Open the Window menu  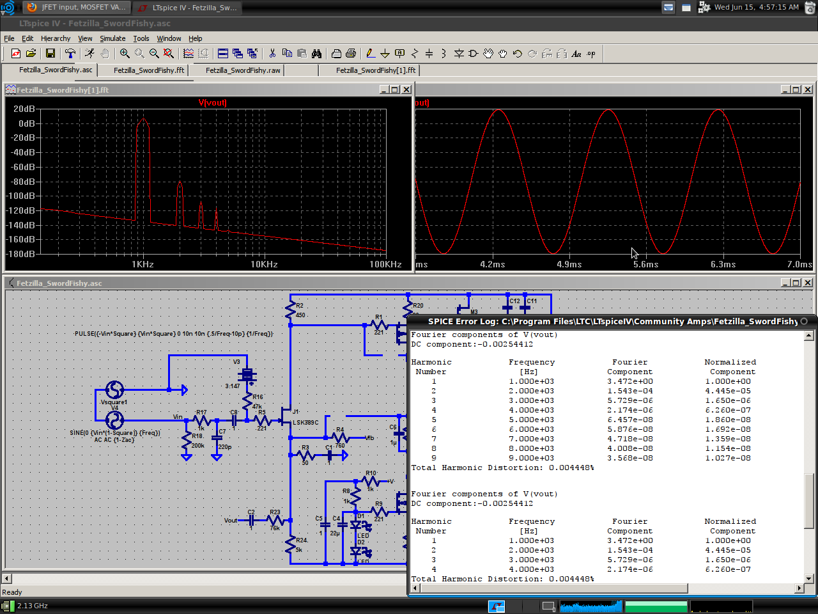point(169,38)
